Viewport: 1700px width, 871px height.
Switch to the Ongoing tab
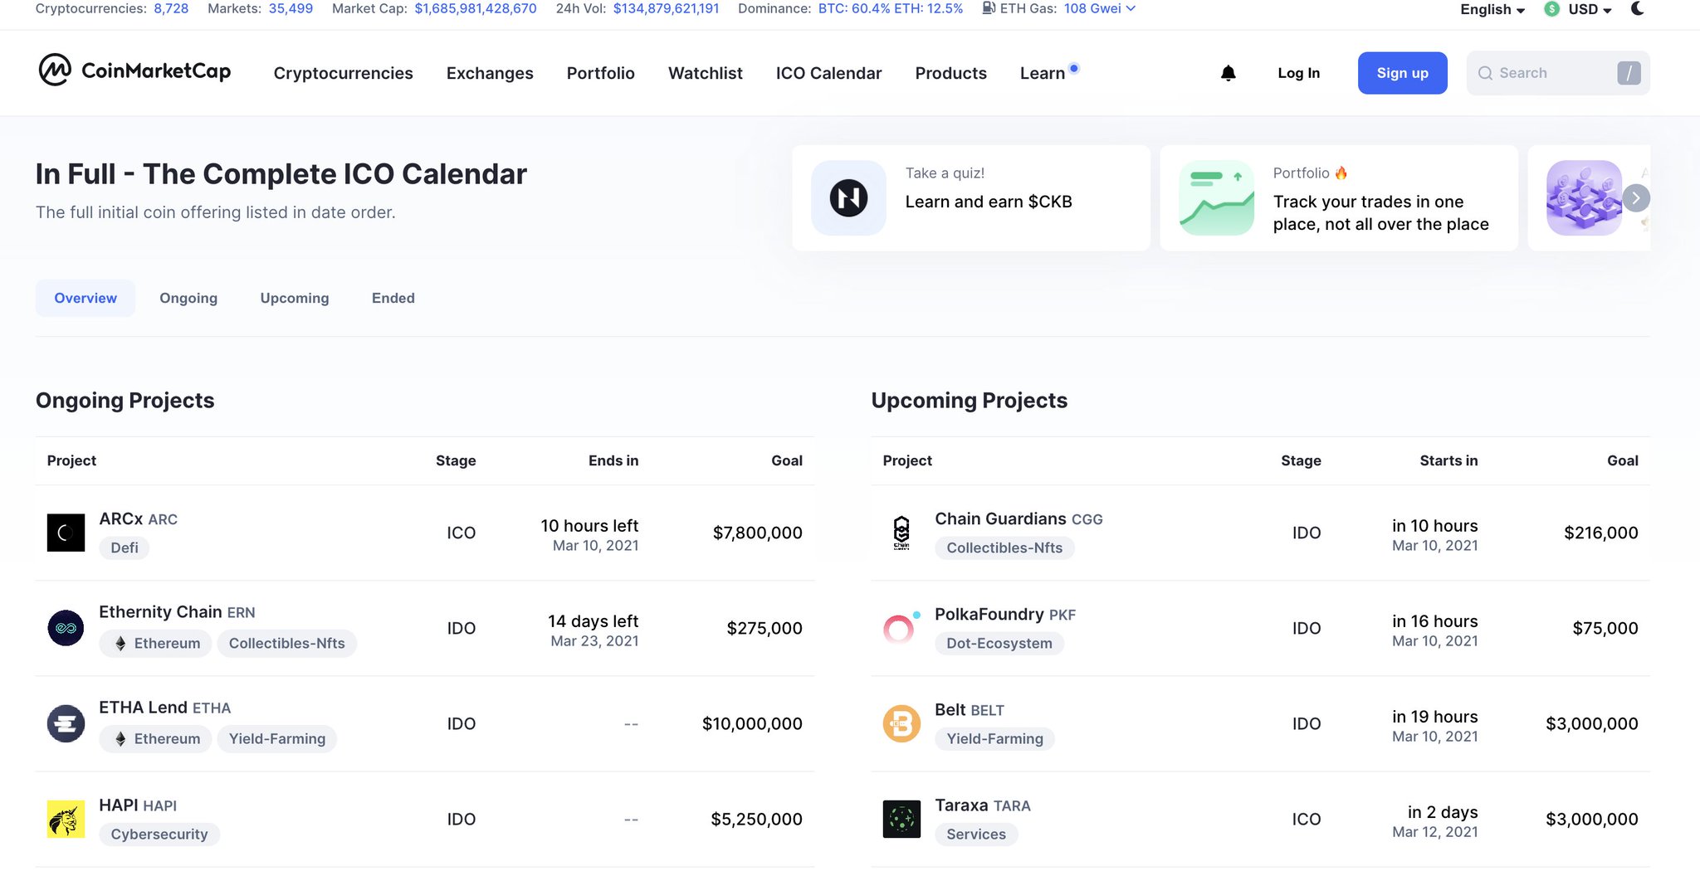[188, 298]
